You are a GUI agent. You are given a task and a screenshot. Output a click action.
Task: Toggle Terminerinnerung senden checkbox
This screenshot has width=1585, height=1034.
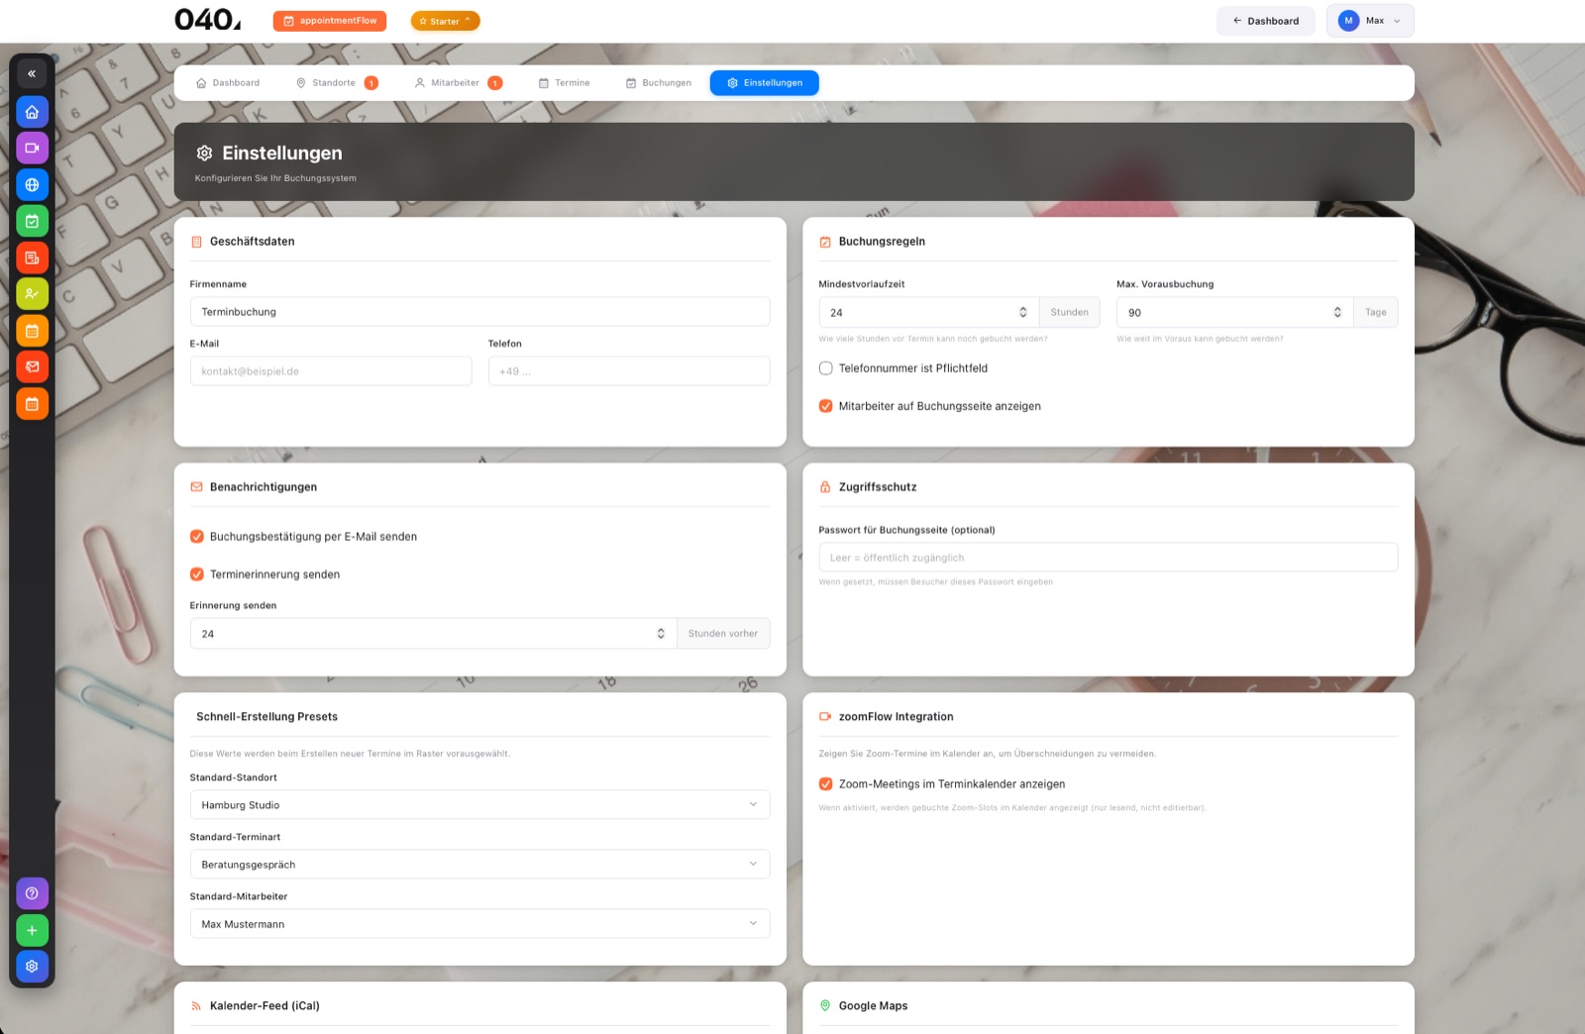[x=196, y=574]
